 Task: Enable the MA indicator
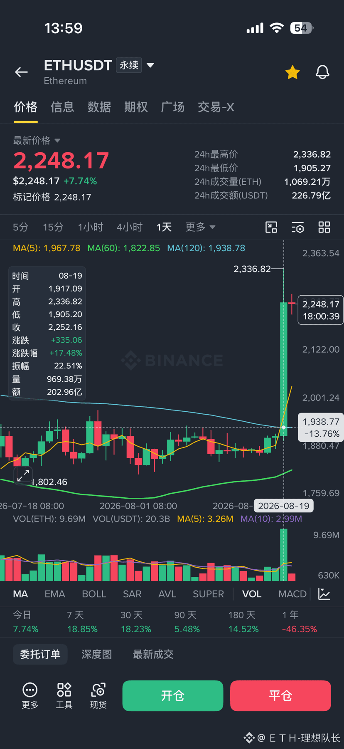pos(20,594)
